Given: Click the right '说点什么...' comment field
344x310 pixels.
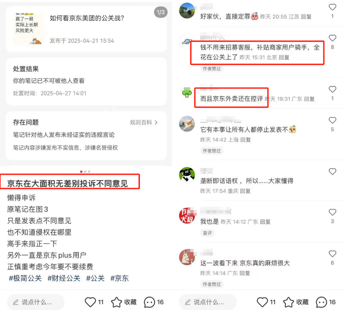Looking at the screenshot, I should click(x=208, y=302).
